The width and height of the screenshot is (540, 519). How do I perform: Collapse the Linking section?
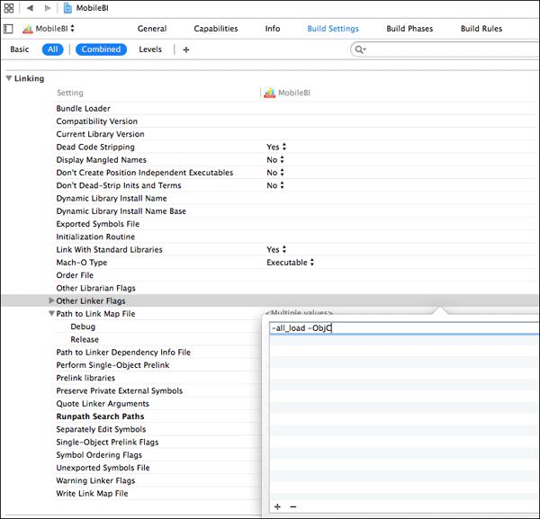coord(9,78)
